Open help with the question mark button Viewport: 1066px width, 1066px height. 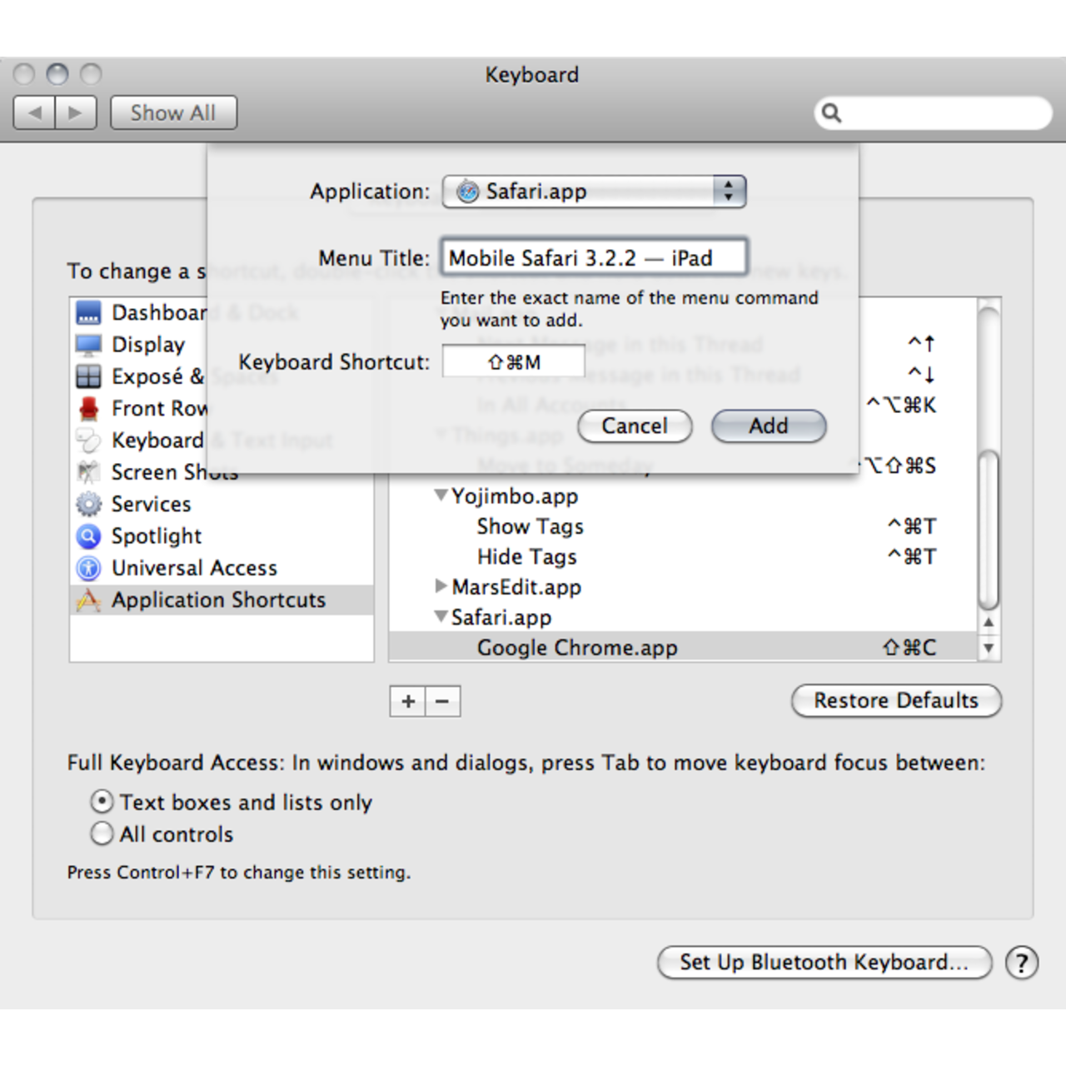coord(1021,963)
